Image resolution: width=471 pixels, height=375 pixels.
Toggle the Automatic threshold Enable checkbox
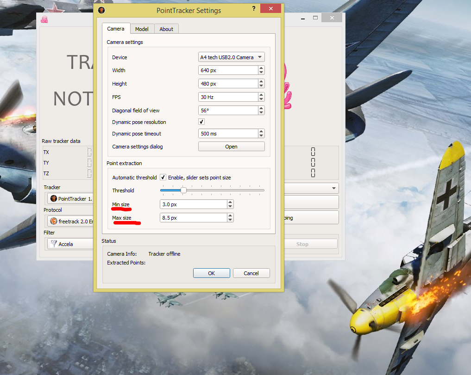tap(163, 177)
